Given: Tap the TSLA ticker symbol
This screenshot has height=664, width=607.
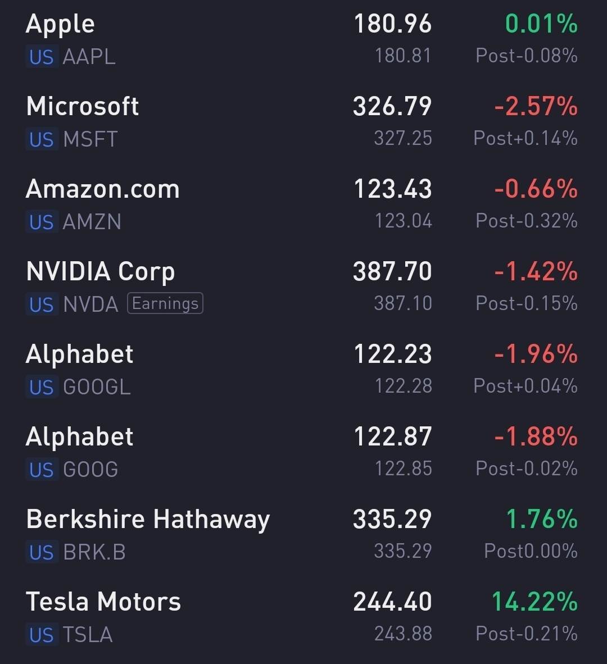Looking at the screenshot, I should [88, 635].
